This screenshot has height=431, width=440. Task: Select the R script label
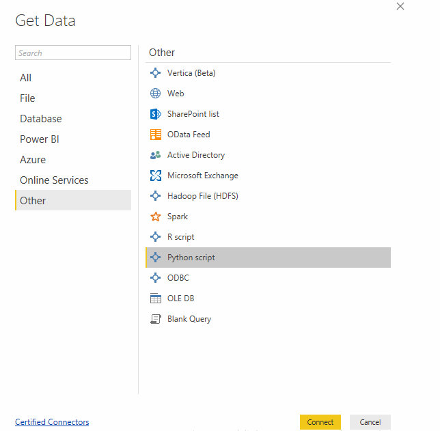(180, 237)
